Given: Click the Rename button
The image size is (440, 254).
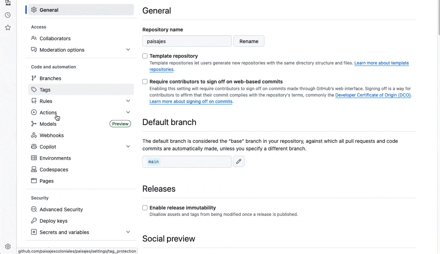Looking at the screenshot, I should (x=249, y=41).
